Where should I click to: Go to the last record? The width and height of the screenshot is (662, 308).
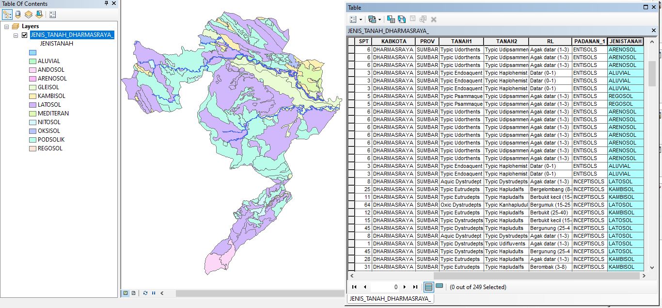(415, 287)
